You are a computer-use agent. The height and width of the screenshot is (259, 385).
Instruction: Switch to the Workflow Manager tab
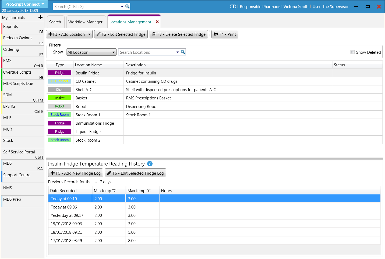pyautogui.click(x=85, y=22)
